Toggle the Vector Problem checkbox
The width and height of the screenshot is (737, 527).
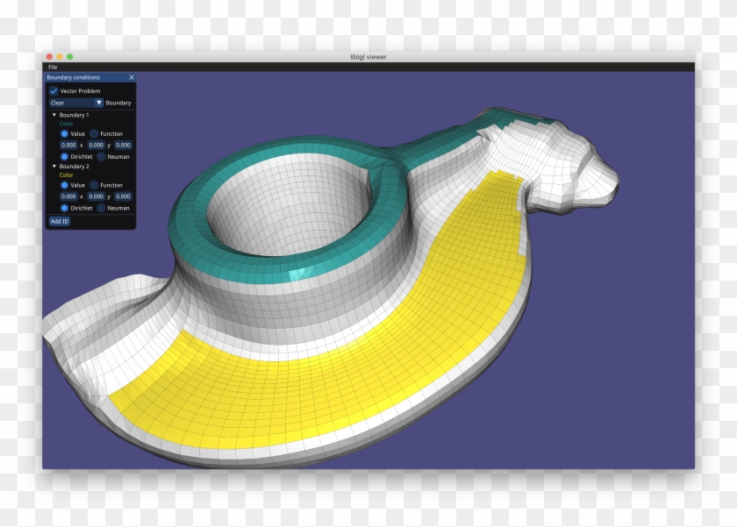54,89
